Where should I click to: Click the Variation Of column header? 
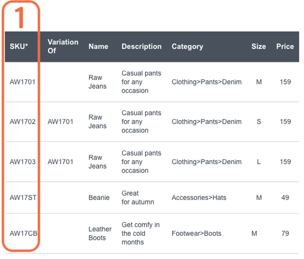63,46
